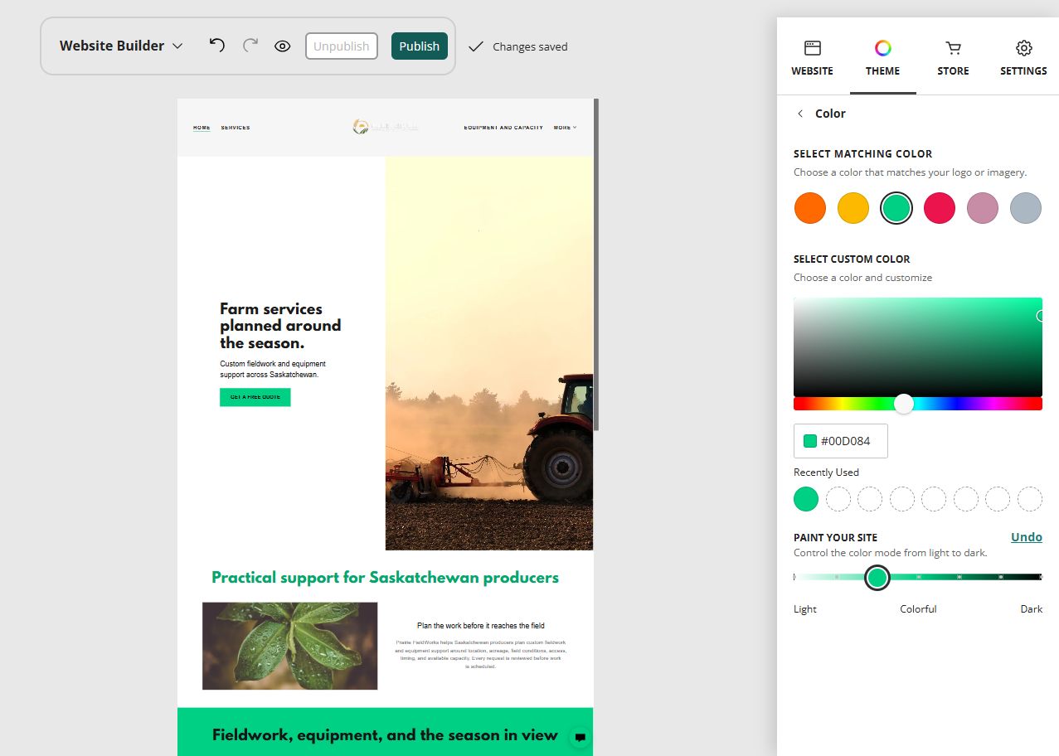
Task: Click EQUIPMENT AND CAPACITY nav link
Action: point(503,128)
